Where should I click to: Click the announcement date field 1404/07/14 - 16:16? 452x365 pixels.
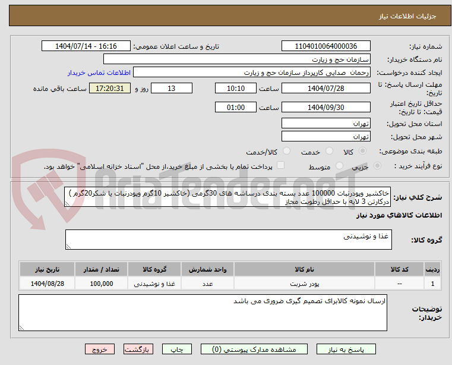(86, 46)
